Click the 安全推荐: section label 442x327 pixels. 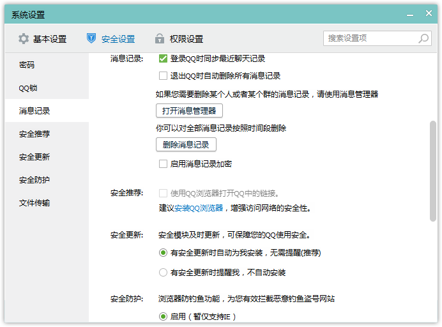click(x=126, y=193)
